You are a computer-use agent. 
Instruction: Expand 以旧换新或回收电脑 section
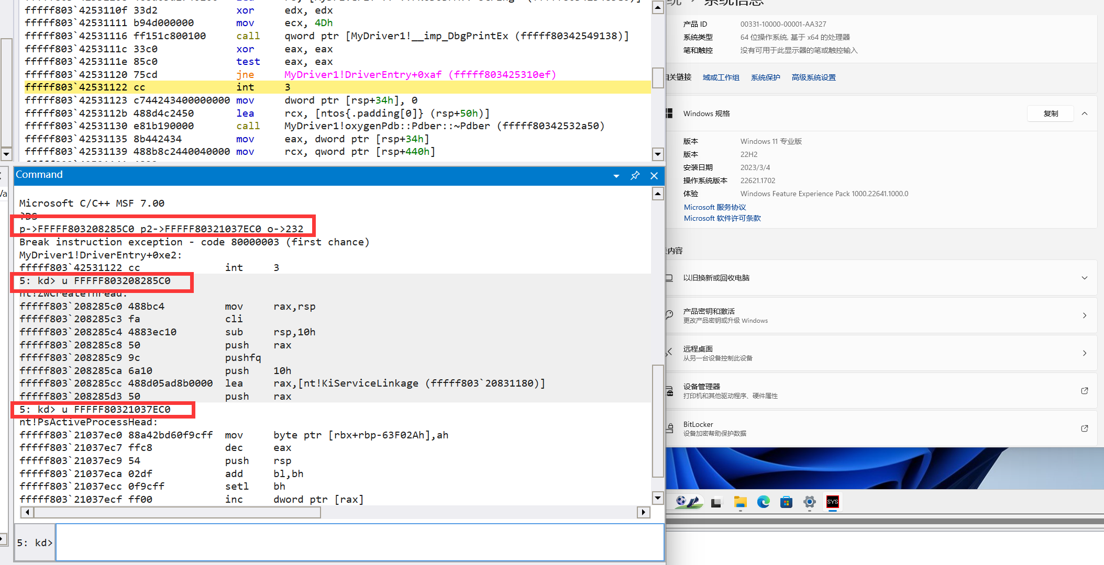tap(1084, 278)
